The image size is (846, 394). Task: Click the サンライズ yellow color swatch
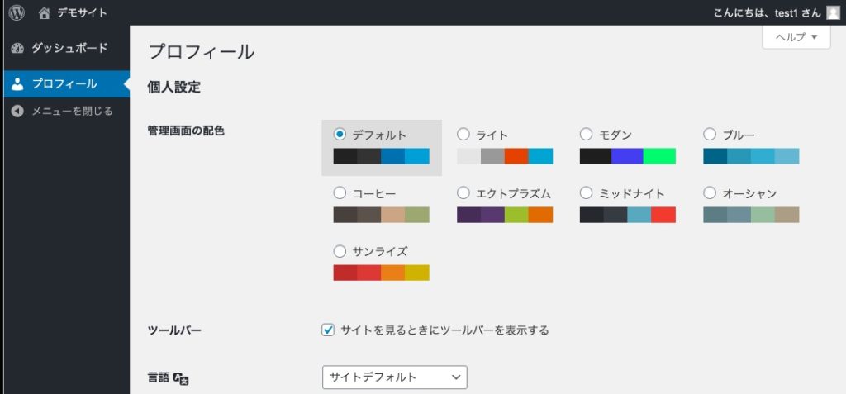tap(417, 273)
